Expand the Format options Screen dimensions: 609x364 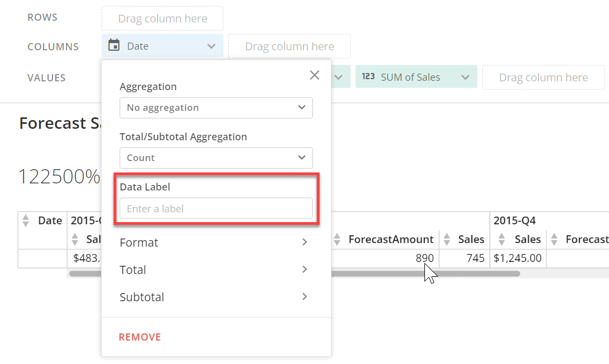click(216, 242)
